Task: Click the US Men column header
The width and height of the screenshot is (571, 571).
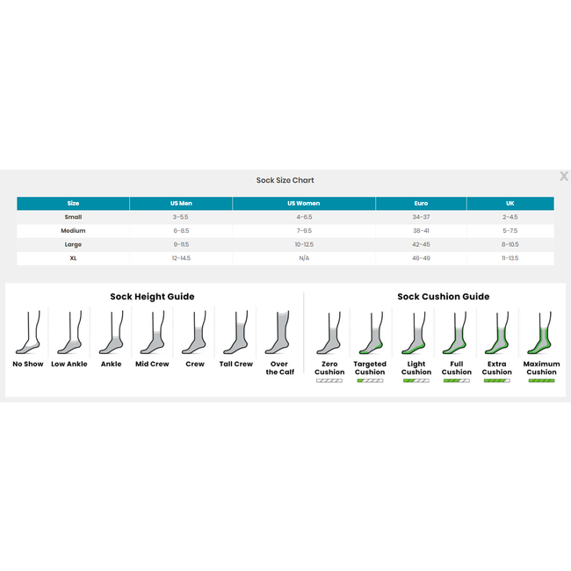Action: [181, 203]
